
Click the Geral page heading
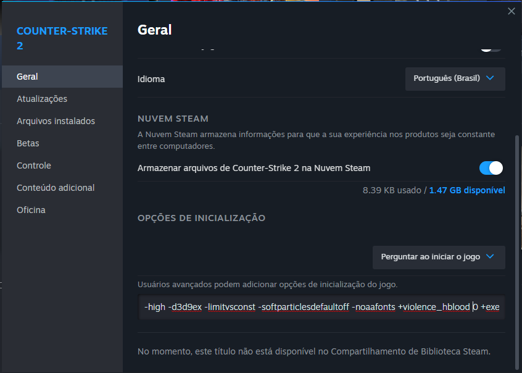(154, 30)
